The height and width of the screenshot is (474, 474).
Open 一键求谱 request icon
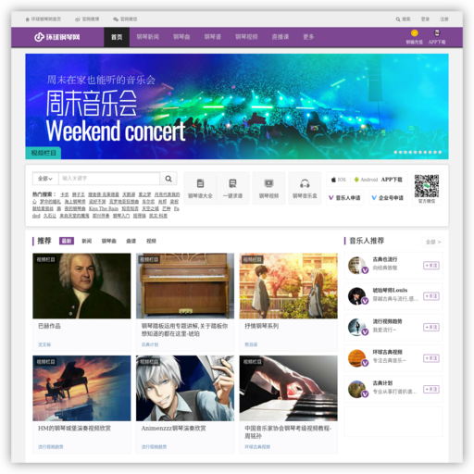(232, 183)
